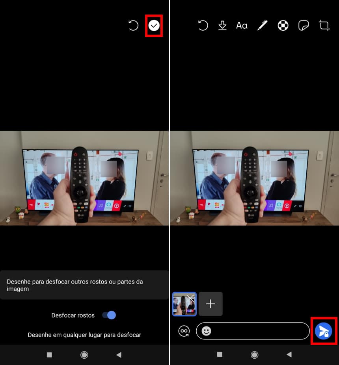This screenshot has width=339, height=365.
Task: Tap the caption message input field
Action: point(260,331)
